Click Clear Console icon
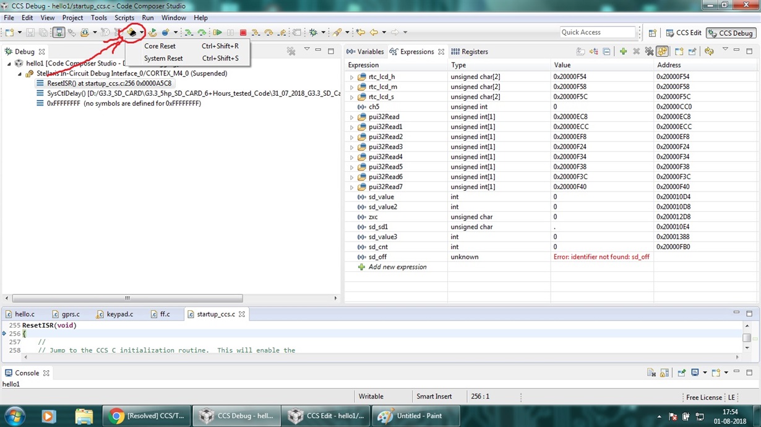Screen dimensions: 761x427 coord(651,373)
